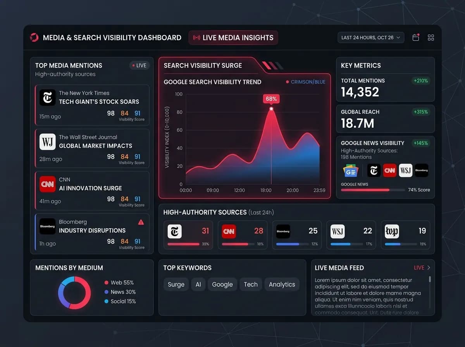Toggle the Social 15% legend entry

click(120, 301)
